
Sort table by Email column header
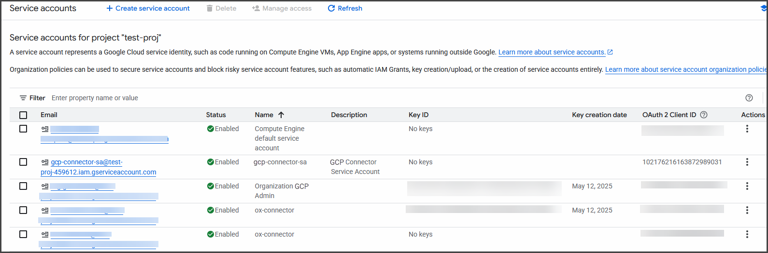coord(49,115)
